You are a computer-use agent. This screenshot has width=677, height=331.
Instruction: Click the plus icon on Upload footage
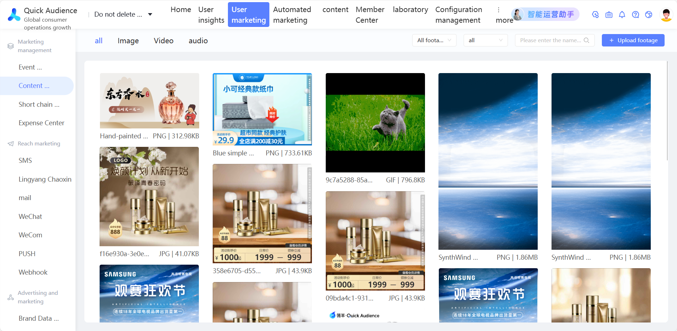click(611, 40)
